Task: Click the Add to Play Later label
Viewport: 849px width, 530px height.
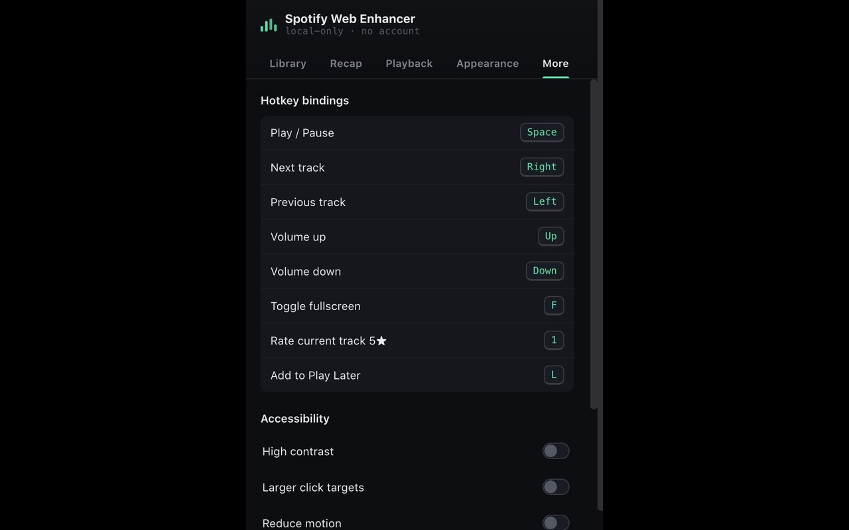Action: pos(316,376)
